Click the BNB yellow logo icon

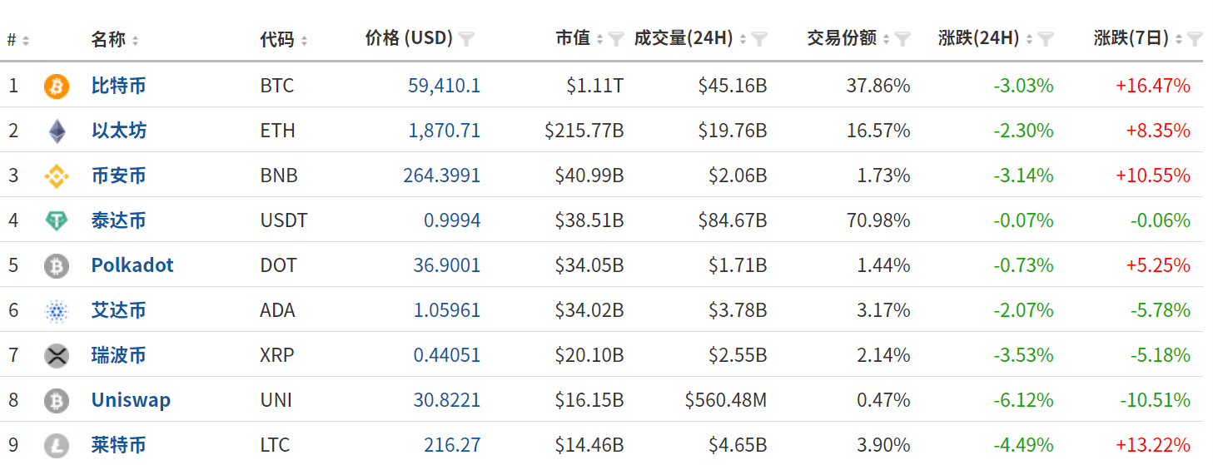57,176
